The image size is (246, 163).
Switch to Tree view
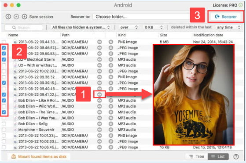(x=197, y=156)
